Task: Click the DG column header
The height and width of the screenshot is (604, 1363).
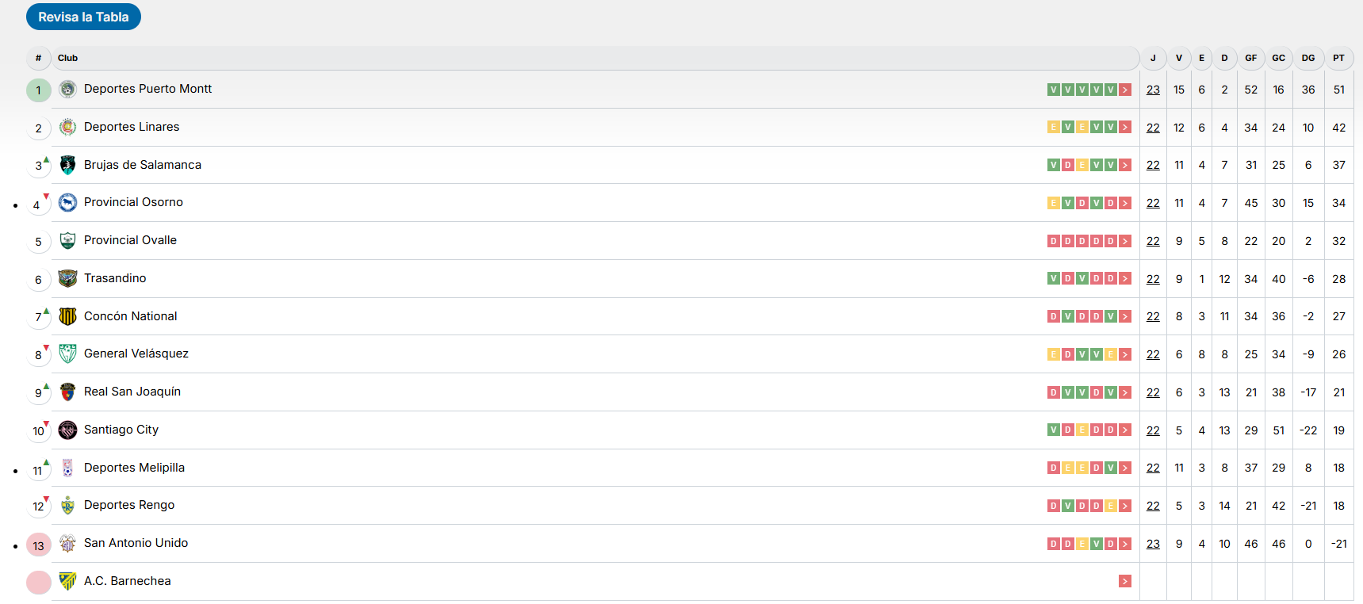Action: pos(1308,58)
